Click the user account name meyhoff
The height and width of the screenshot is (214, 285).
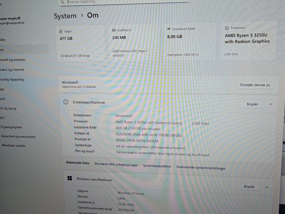point(10,18)
